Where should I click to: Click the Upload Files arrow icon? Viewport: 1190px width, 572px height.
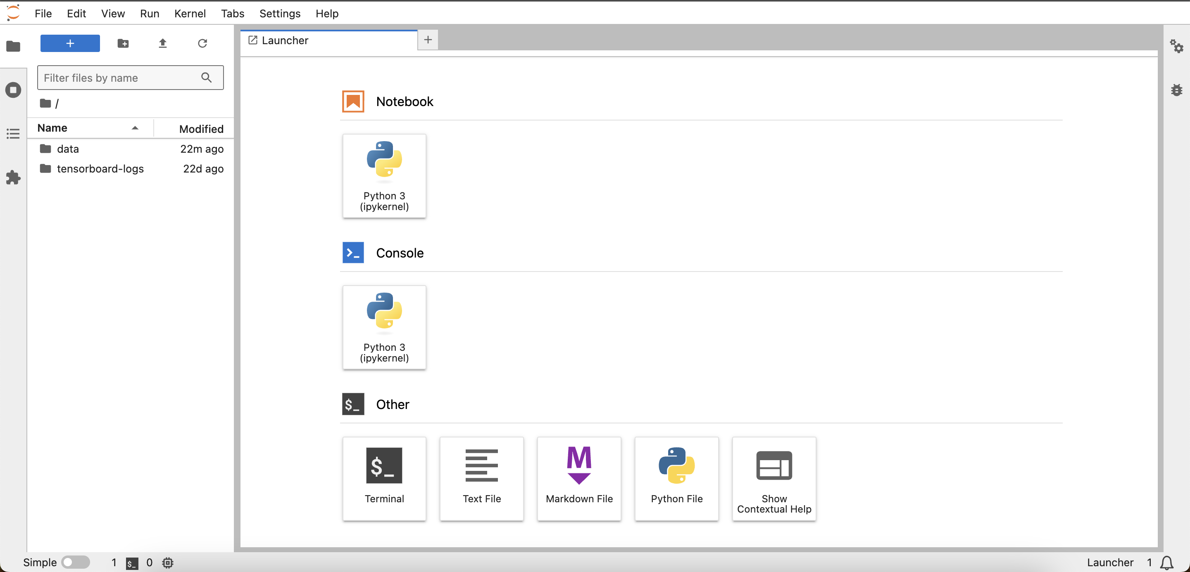coord(163,43)
